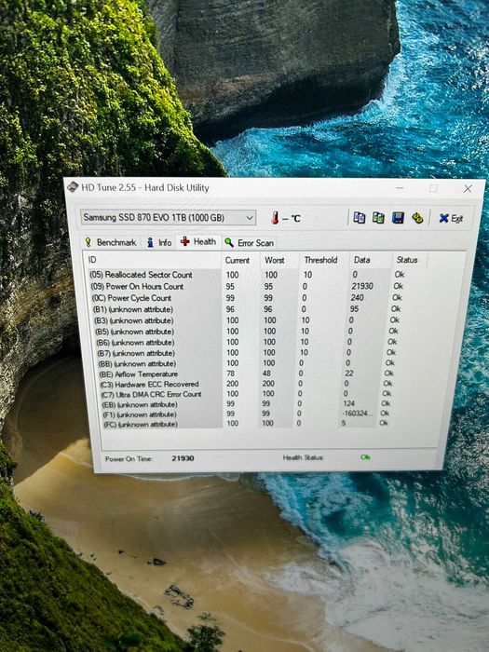489x652 pixels.
Task: Click the 124 data value in EB row
Action: (349, 403)
